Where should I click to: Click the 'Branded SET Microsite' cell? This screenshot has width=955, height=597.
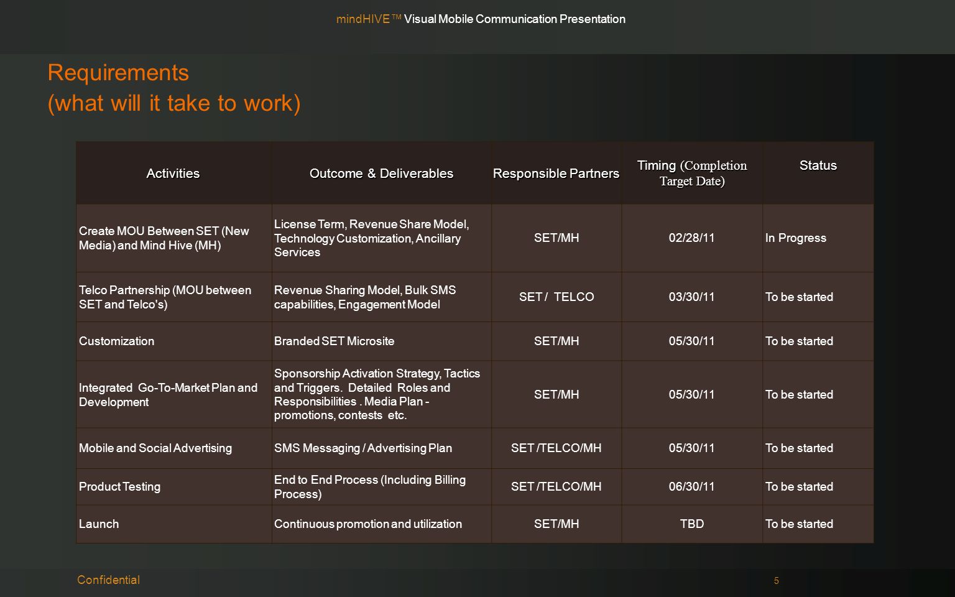(x=381, y=341)
